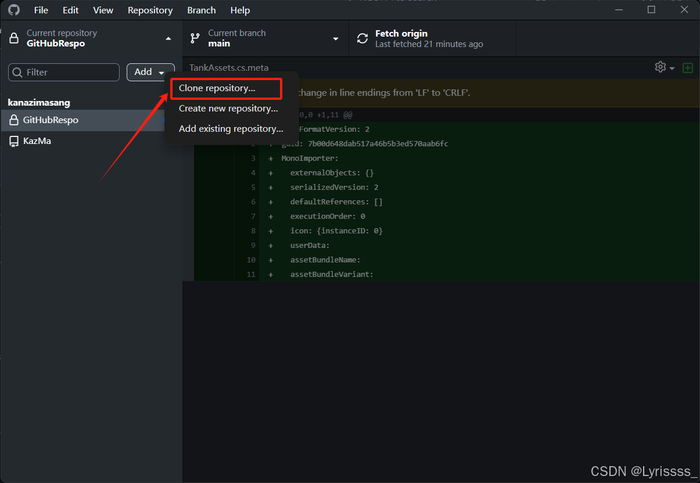
Task: Click the Fetch origin sync arrows icon
Action: pyautogui.click(x=362, y=39)
